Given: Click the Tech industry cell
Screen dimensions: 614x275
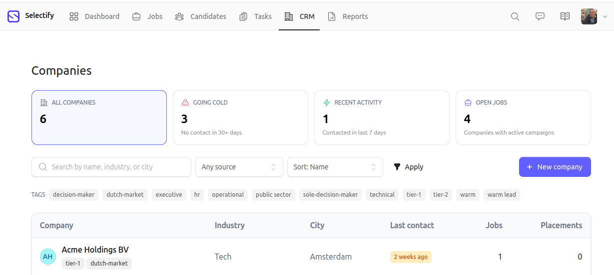Looking at the screenshot, I should [x=223, y=257].
